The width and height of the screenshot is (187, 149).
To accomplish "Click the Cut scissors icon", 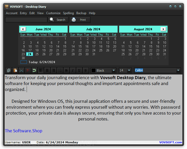I will point(22,70).
